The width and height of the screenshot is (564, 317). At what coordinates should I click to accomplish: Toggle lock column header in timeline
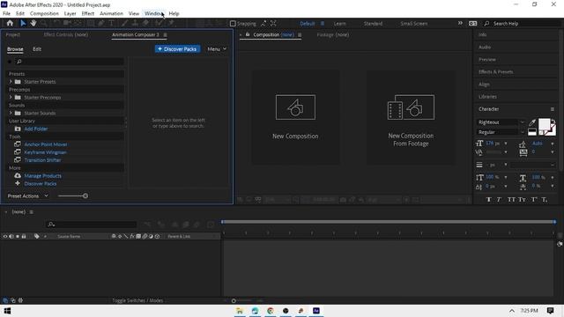click(24, 237)
